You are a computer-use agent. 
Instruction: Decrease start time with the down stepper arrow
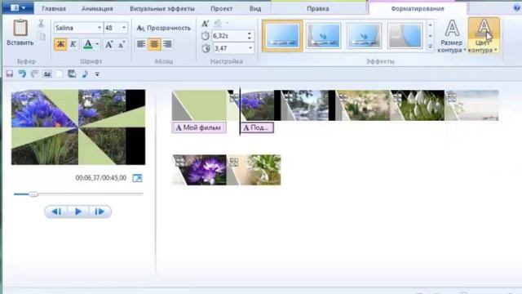click(x=250, y=38)
